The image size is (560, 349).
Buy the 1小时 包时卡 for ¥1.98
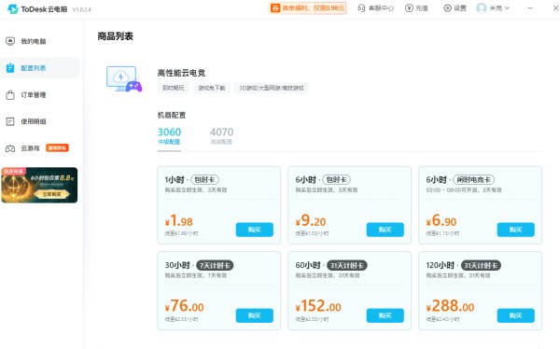(x=255, y=230)
